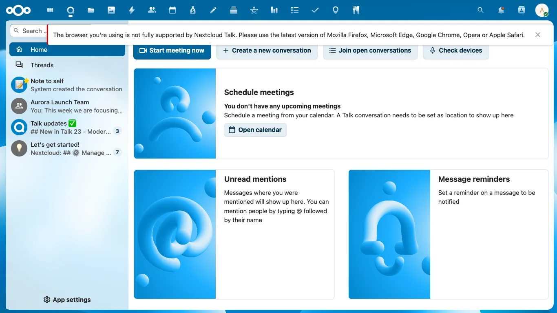Click the Schedule meetings illustration
557x313 pixels.
(x=175, y=113)
